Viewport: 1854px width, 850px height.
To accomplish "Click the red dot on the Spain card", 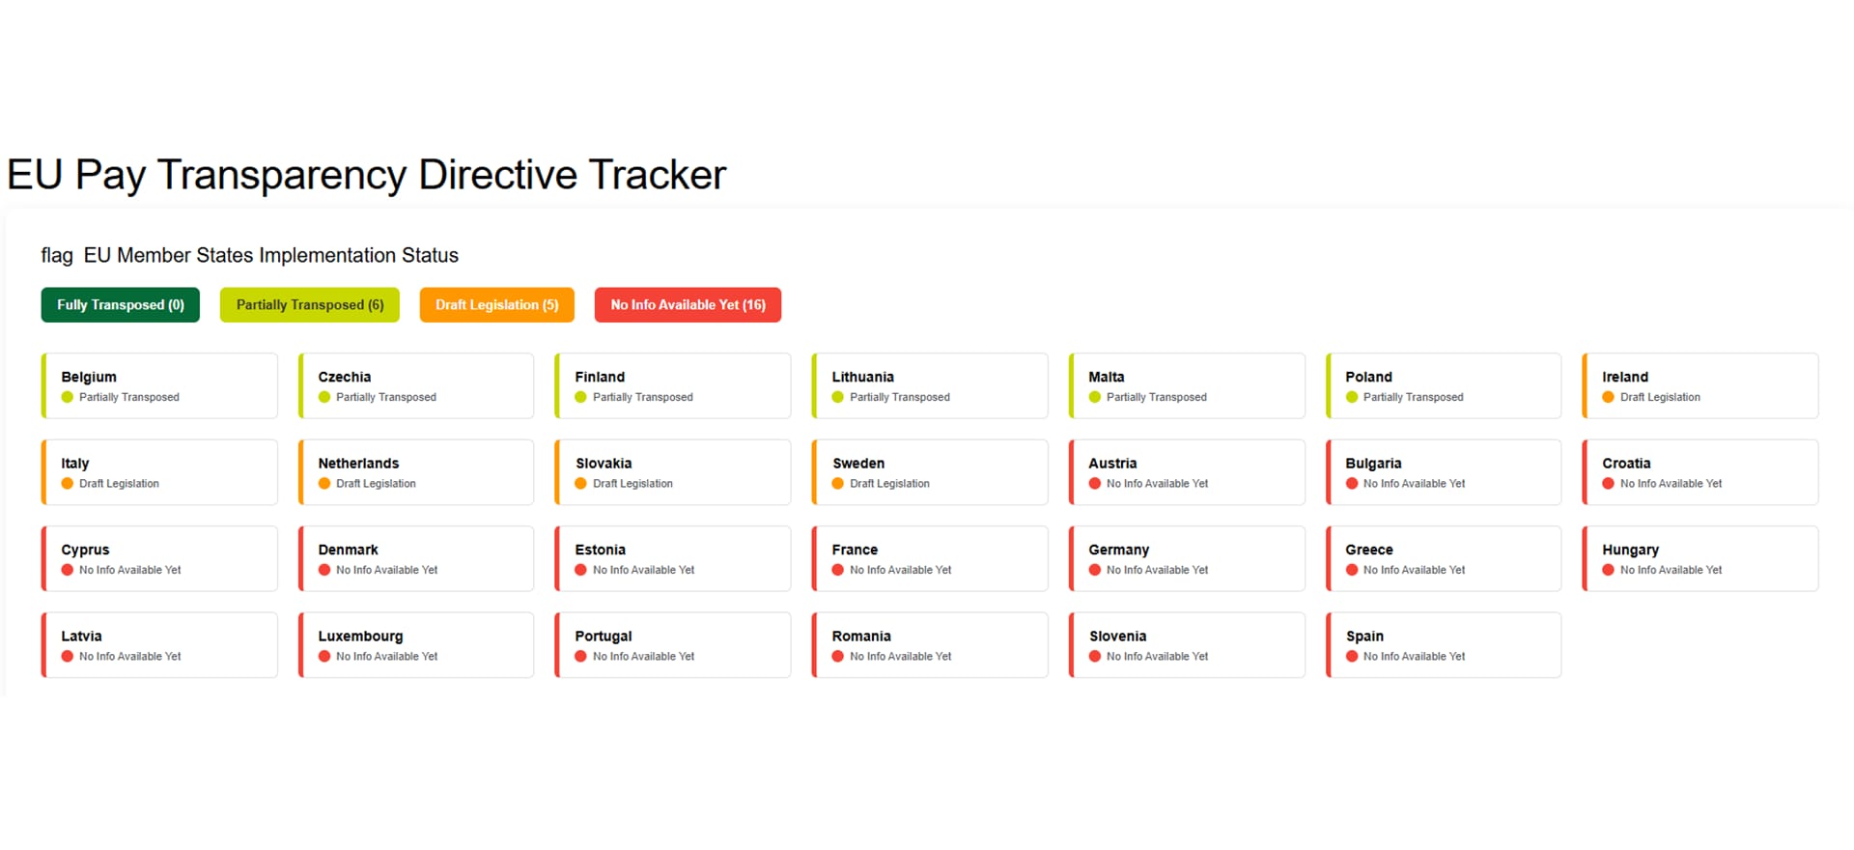I will [x=1352, y=657].
